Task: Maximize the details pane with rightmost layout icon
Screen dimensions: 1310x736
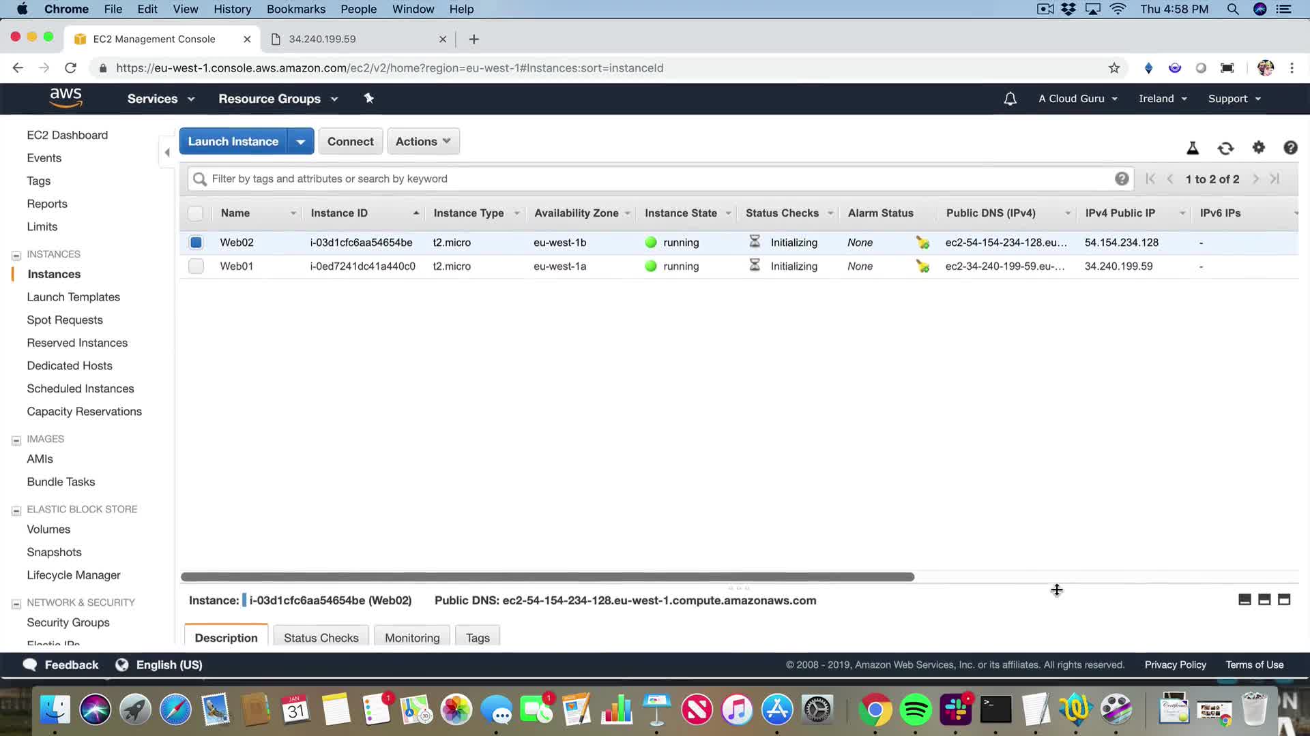Action: pyautogui.click(x=1284, y=600)
